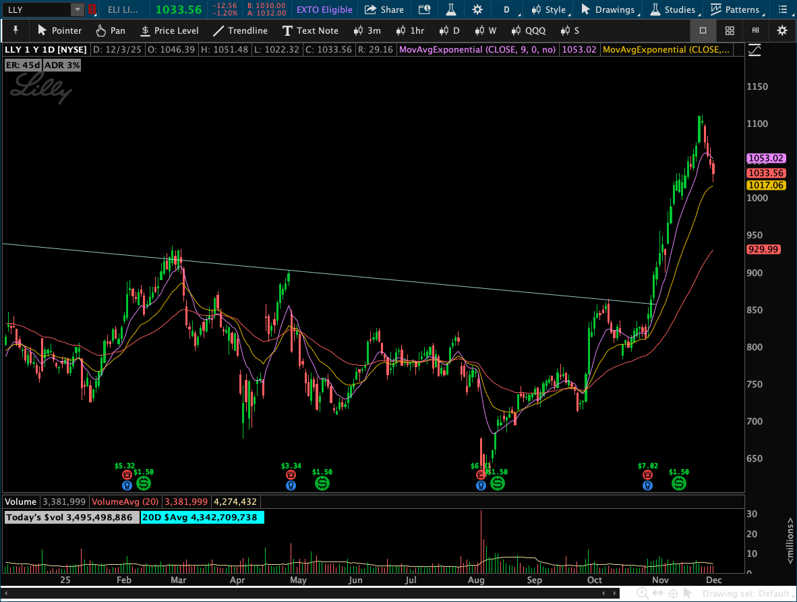Click the August dividend dollar icon
This screenshot has height=602, width=797.
coord(498,483)
